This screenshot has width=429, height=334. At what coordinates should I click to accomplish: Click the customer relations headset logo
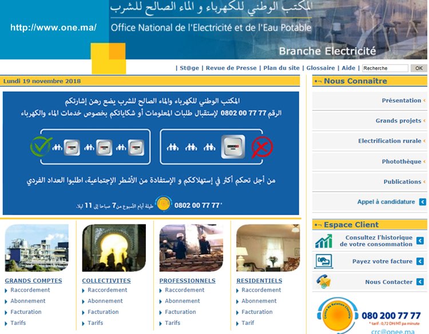[337, 314]
